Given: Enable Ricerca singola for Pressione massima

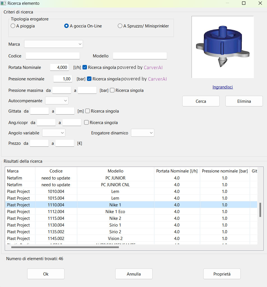Looking at the screenshot, I should click(x=112, y=90).
